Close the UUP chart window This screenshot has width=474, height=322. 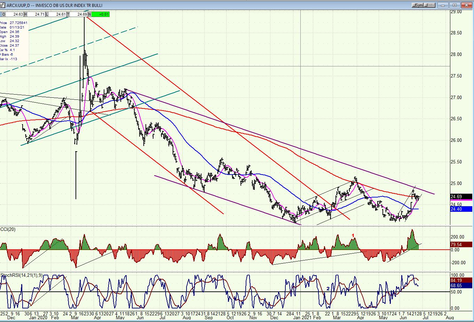466,5
